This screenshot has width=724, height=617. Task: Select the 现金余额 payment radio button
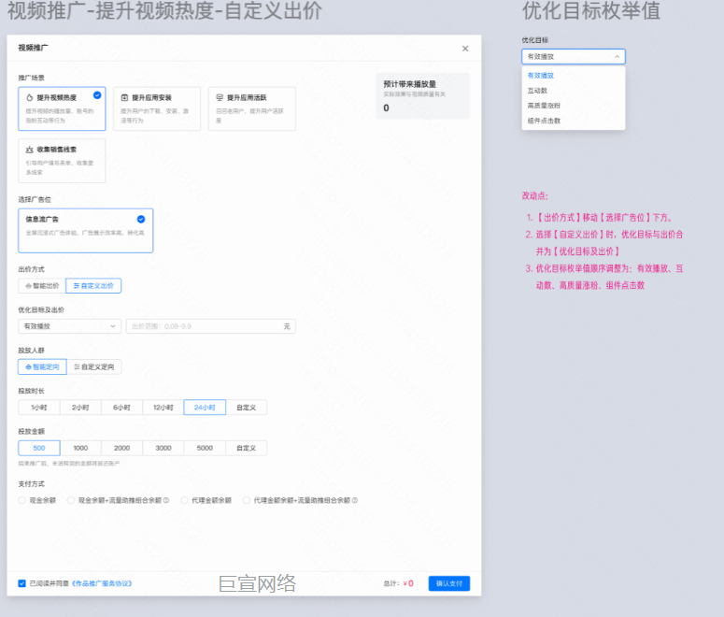21,500
